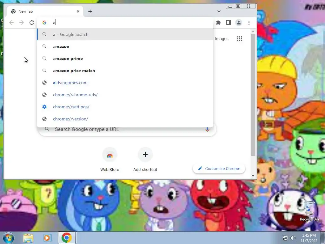The image size is (325, 244).
Task: Choose the 'a - Google Search' suggestion
Action: (125, 34)
